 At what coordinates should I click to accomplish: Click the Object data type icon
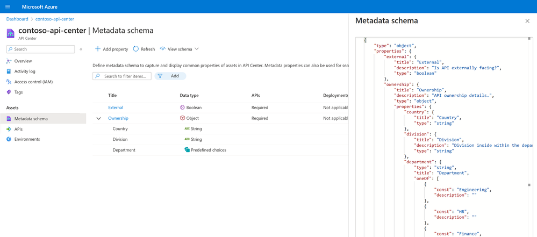(x=182, y=118)
